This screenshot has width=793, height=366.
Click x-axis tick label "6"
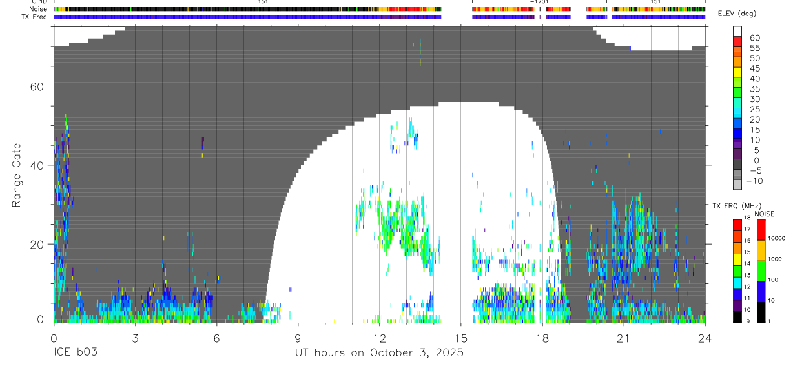216,338
